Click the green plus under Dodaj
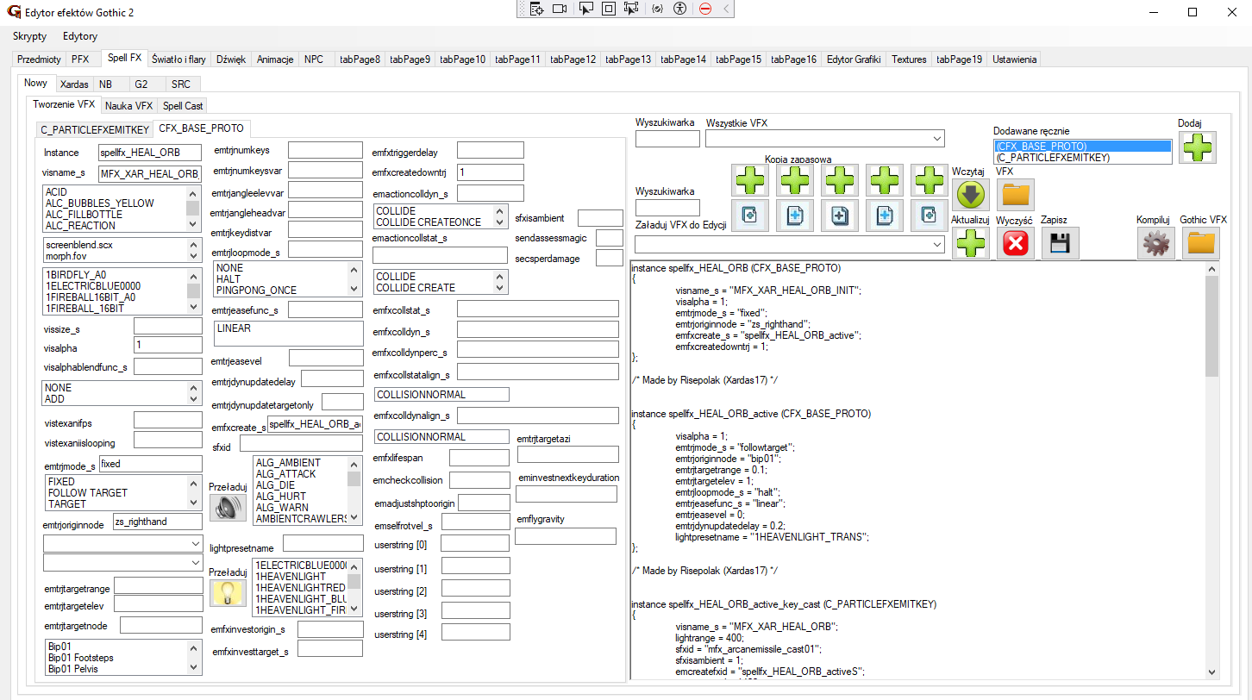 (x=1198, y=147)
